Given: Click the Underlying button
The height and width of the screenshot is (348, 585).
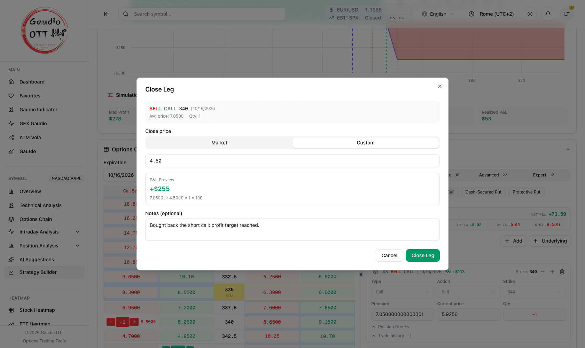Looking at the screenshot, I should 550,241.
